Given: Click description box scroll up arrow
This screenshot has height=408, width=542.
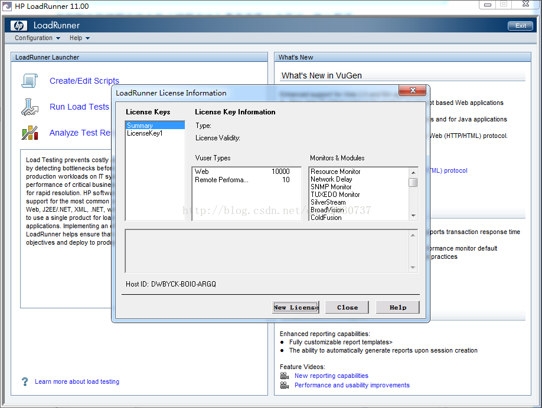Looking at the screenshot, I should click(x=413, y=235).
